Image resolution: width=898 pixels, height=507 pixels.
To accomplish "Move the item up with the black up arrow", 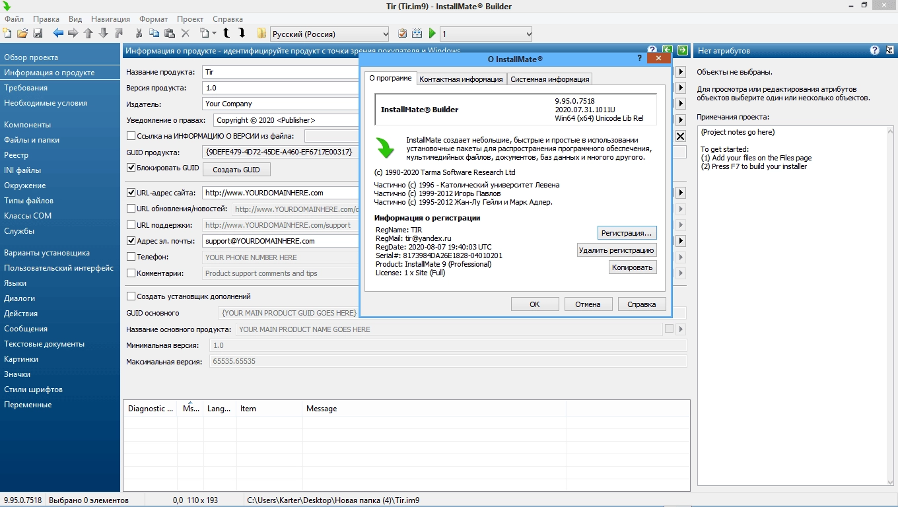I will [226, 33].
